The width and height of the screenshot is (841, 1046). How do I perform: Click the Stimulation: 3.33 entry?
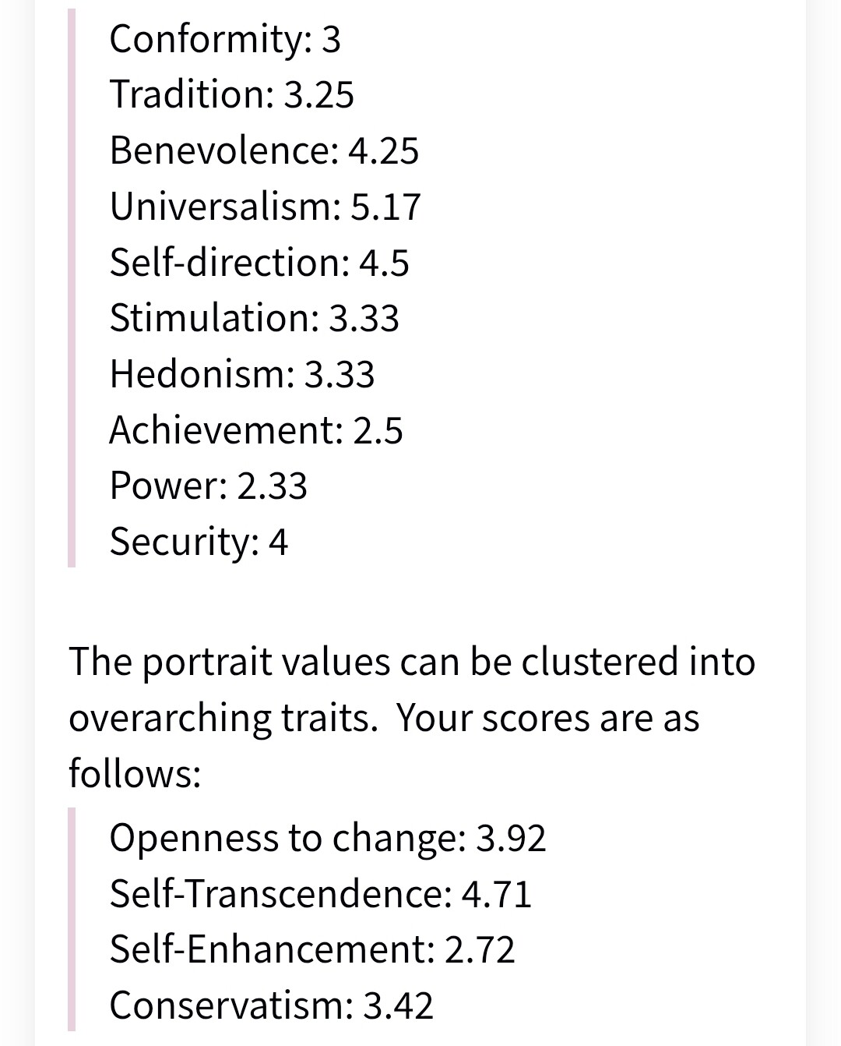254,318
